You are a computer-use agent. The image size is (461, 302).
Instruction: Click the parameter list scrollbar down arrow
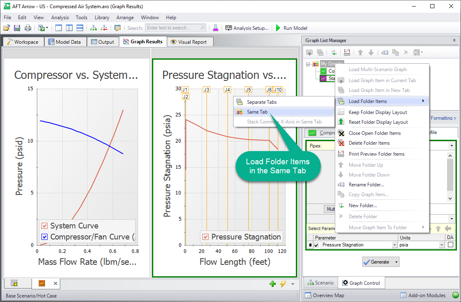tap(450, 199)
